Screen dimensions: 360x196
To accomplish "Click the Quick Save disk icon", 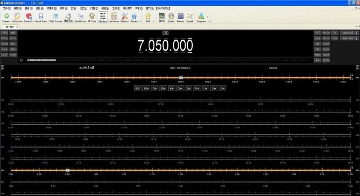I will [41, 17].
